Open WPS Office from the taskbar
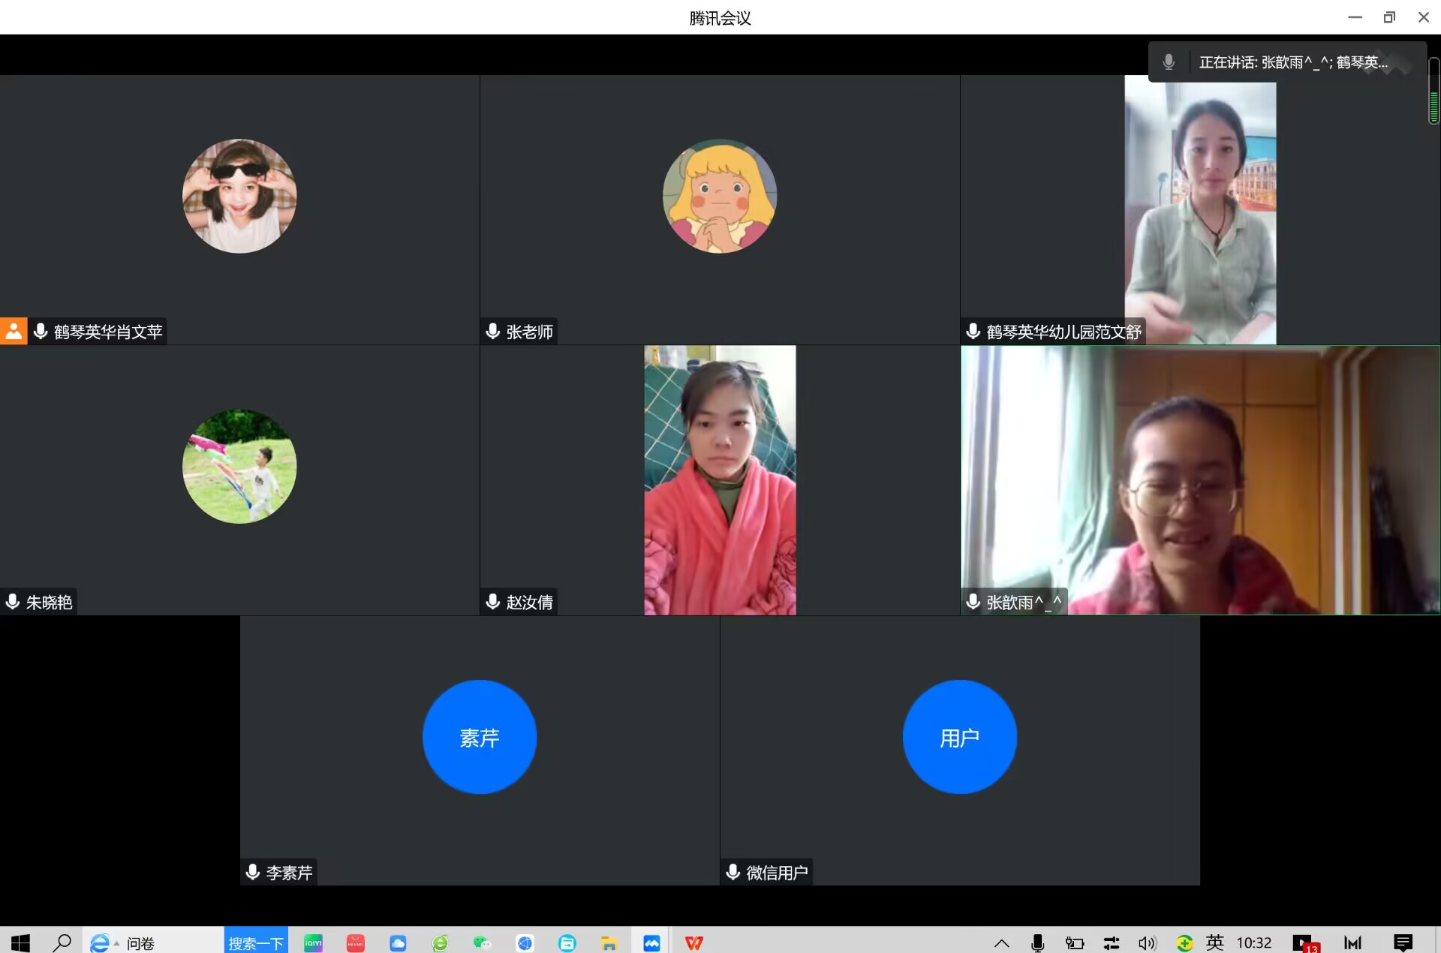The width and height of the screenshot is (1441, 953). [x=694, y=942]
